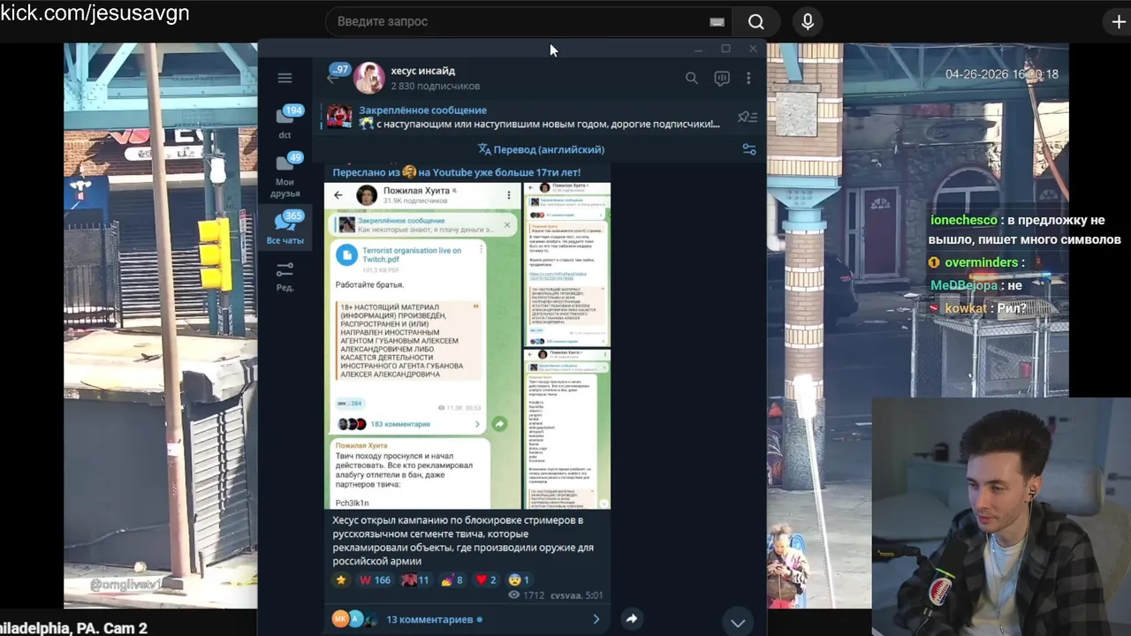Click chat username ionechesco
This screenshot has height=636, width=1131.
coord(963,220)
